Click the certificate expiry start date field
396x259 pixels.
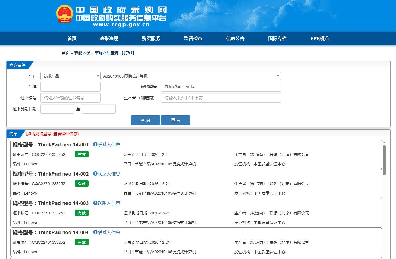(x=57, y=109)
